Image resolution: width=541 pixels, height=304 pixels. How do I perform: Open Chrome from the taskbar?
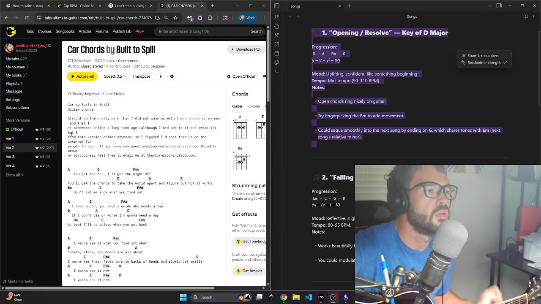click(284, 297)
